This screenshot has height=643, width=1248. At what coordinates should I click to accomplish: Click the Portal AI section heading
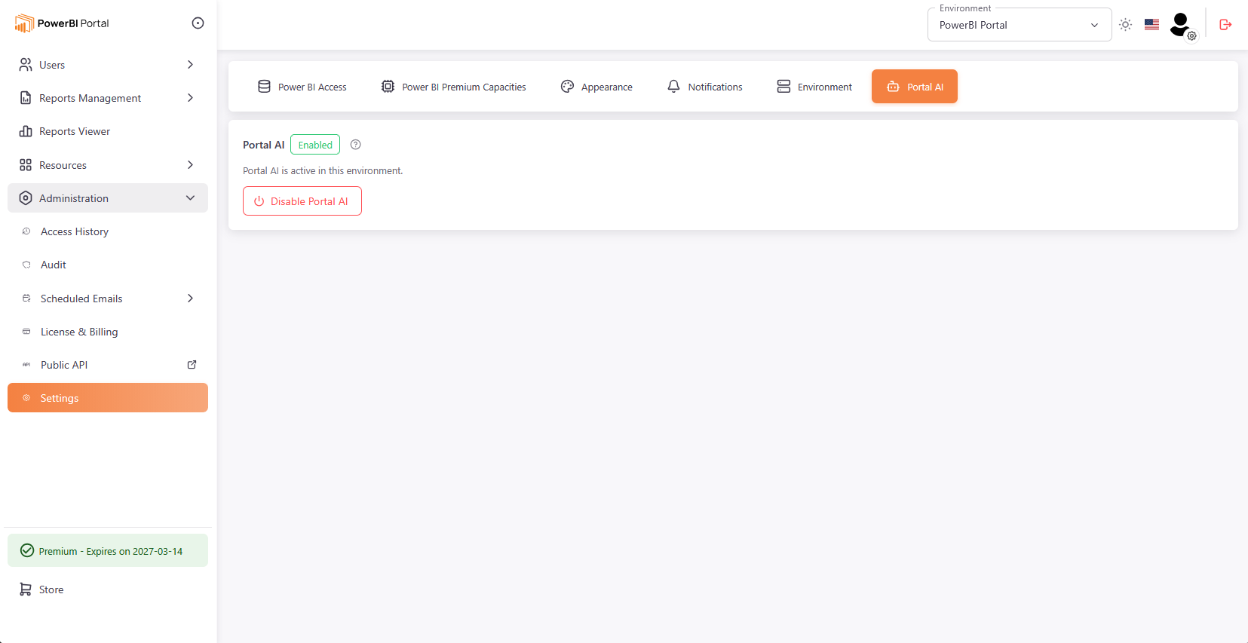pos(264,145)
